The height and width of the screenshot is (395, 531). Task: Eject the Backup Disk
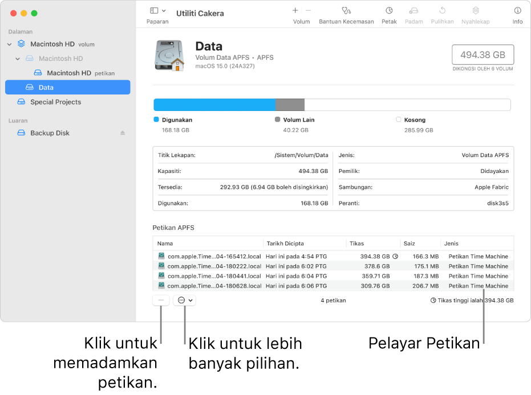click(x=123, y=133)
